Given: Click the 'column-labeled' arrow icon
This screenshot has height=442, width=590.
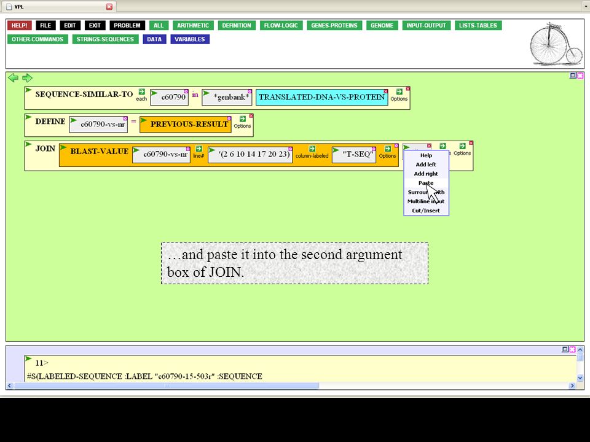Looking at the screenshot, I should tap(312, 149).
